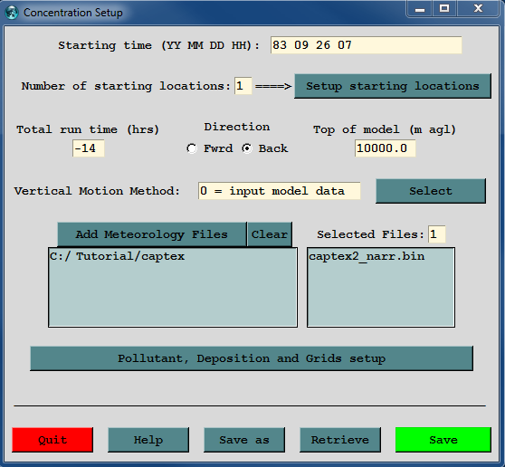
Task: Open Pollutant, Deposition and Grids setup
Action: click(252, 358)
